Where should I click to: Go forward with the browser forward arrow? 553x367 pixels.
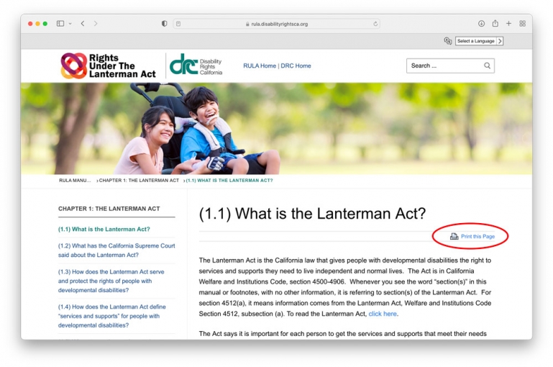96,24
